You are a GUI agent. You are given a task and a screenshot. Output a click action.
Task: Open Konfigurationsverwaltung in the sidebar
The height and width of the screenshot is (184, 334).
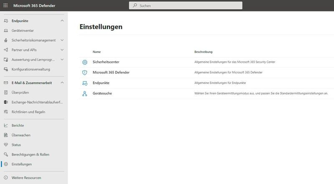coord(31,69)
